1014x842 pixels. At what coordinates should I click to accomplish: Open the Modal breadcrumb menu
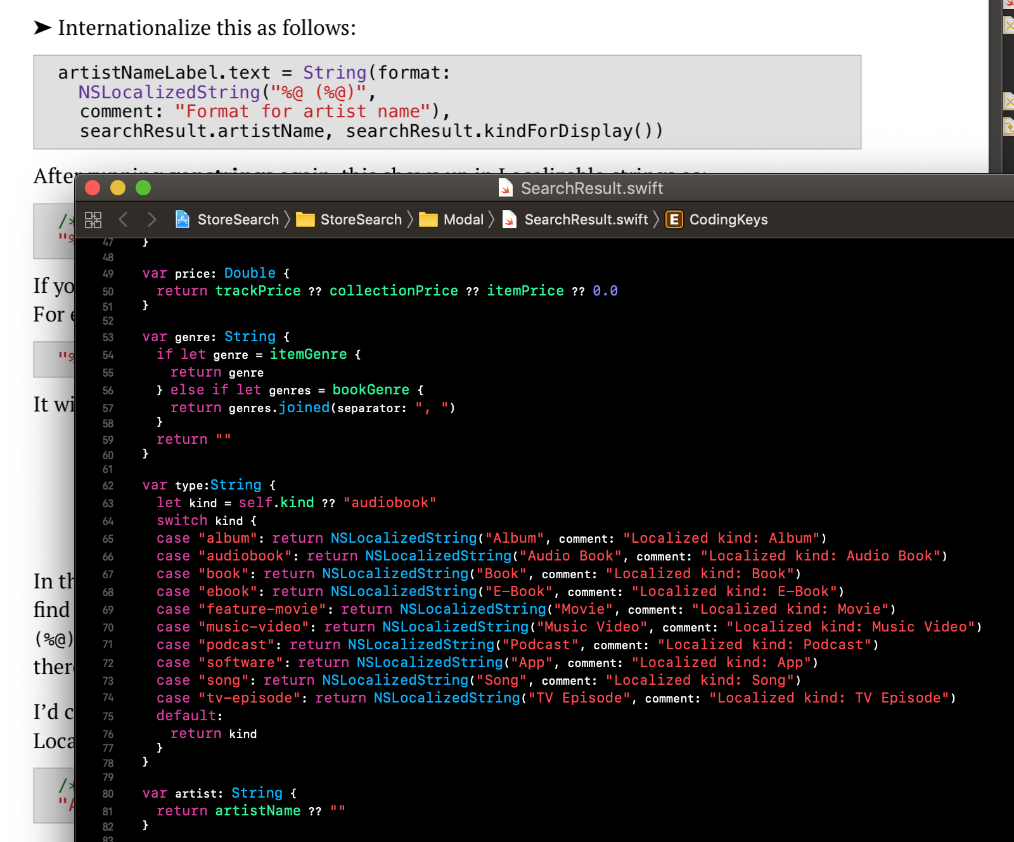463,220
